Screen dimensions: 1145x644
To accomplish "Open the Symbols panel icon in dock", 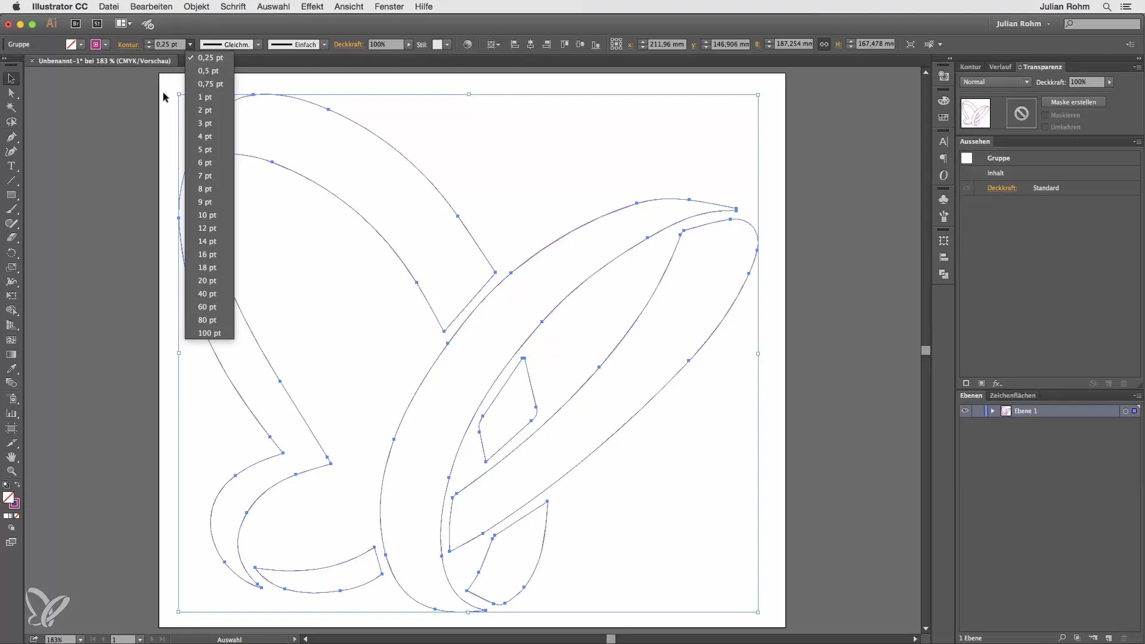I will (x=943, y=199).
